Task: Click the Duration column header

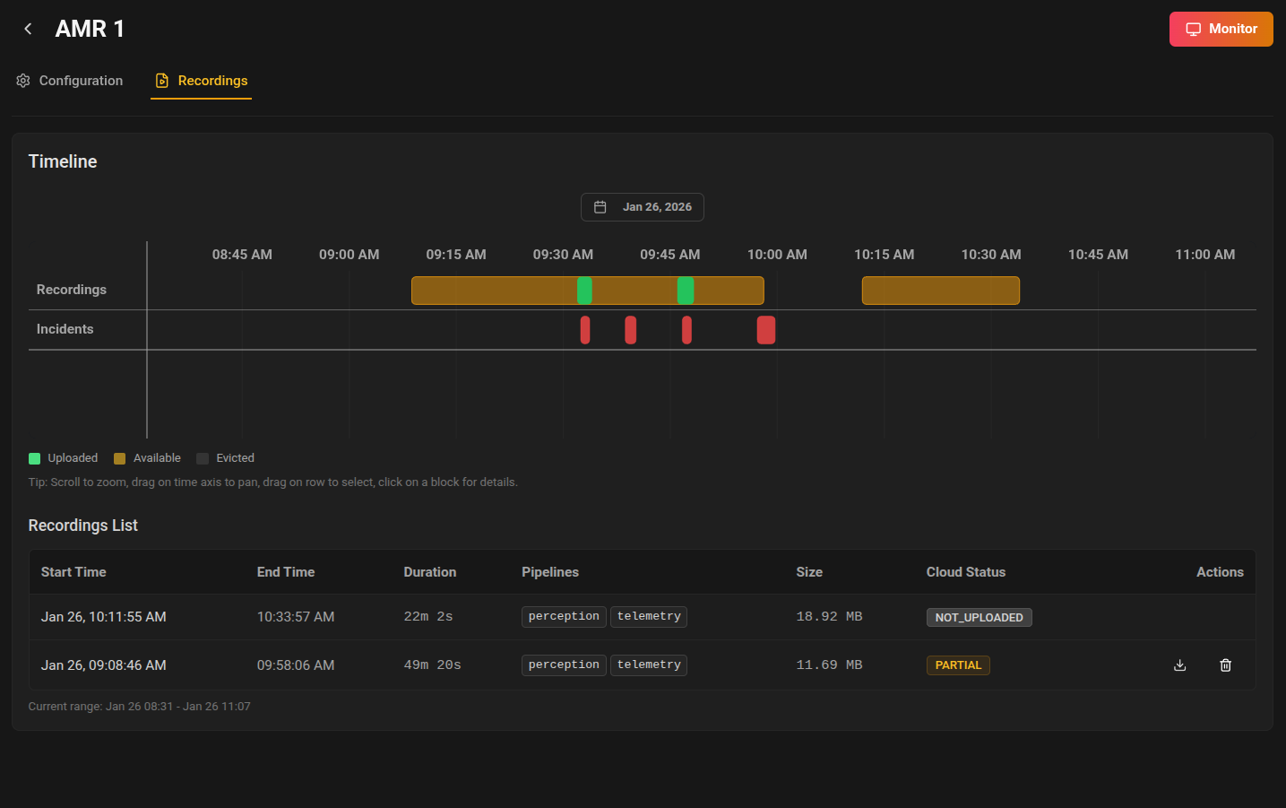Action: (x=430, y=572)
